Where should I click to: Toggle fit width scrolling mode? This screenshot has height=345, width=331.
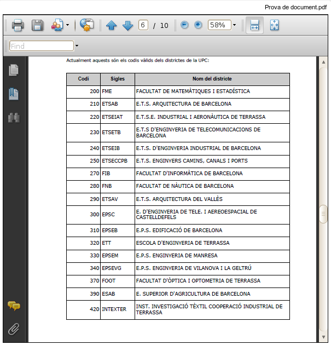[254, 25]
